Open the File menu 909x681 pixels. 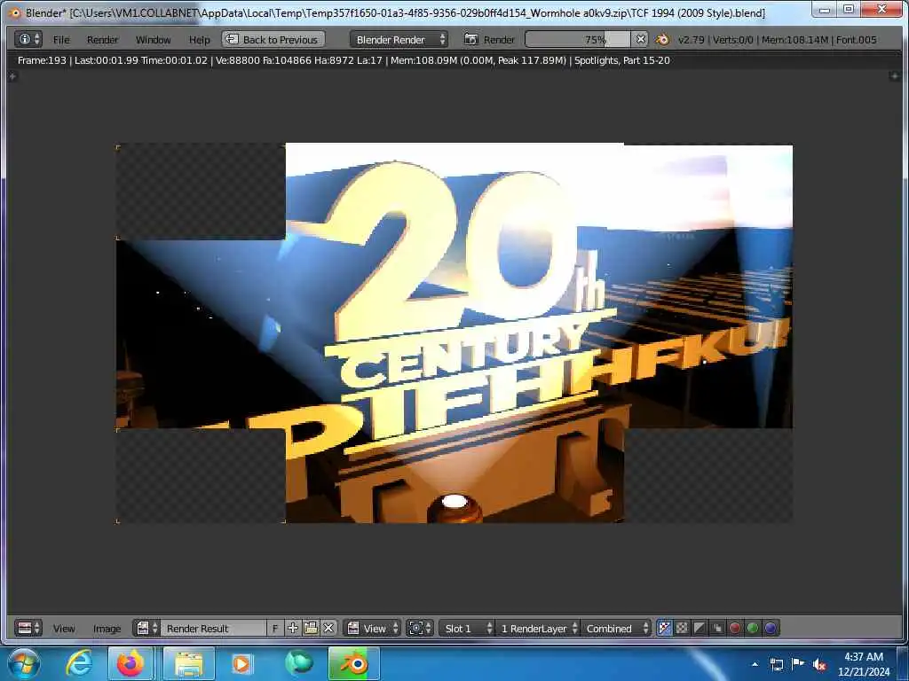61,40
